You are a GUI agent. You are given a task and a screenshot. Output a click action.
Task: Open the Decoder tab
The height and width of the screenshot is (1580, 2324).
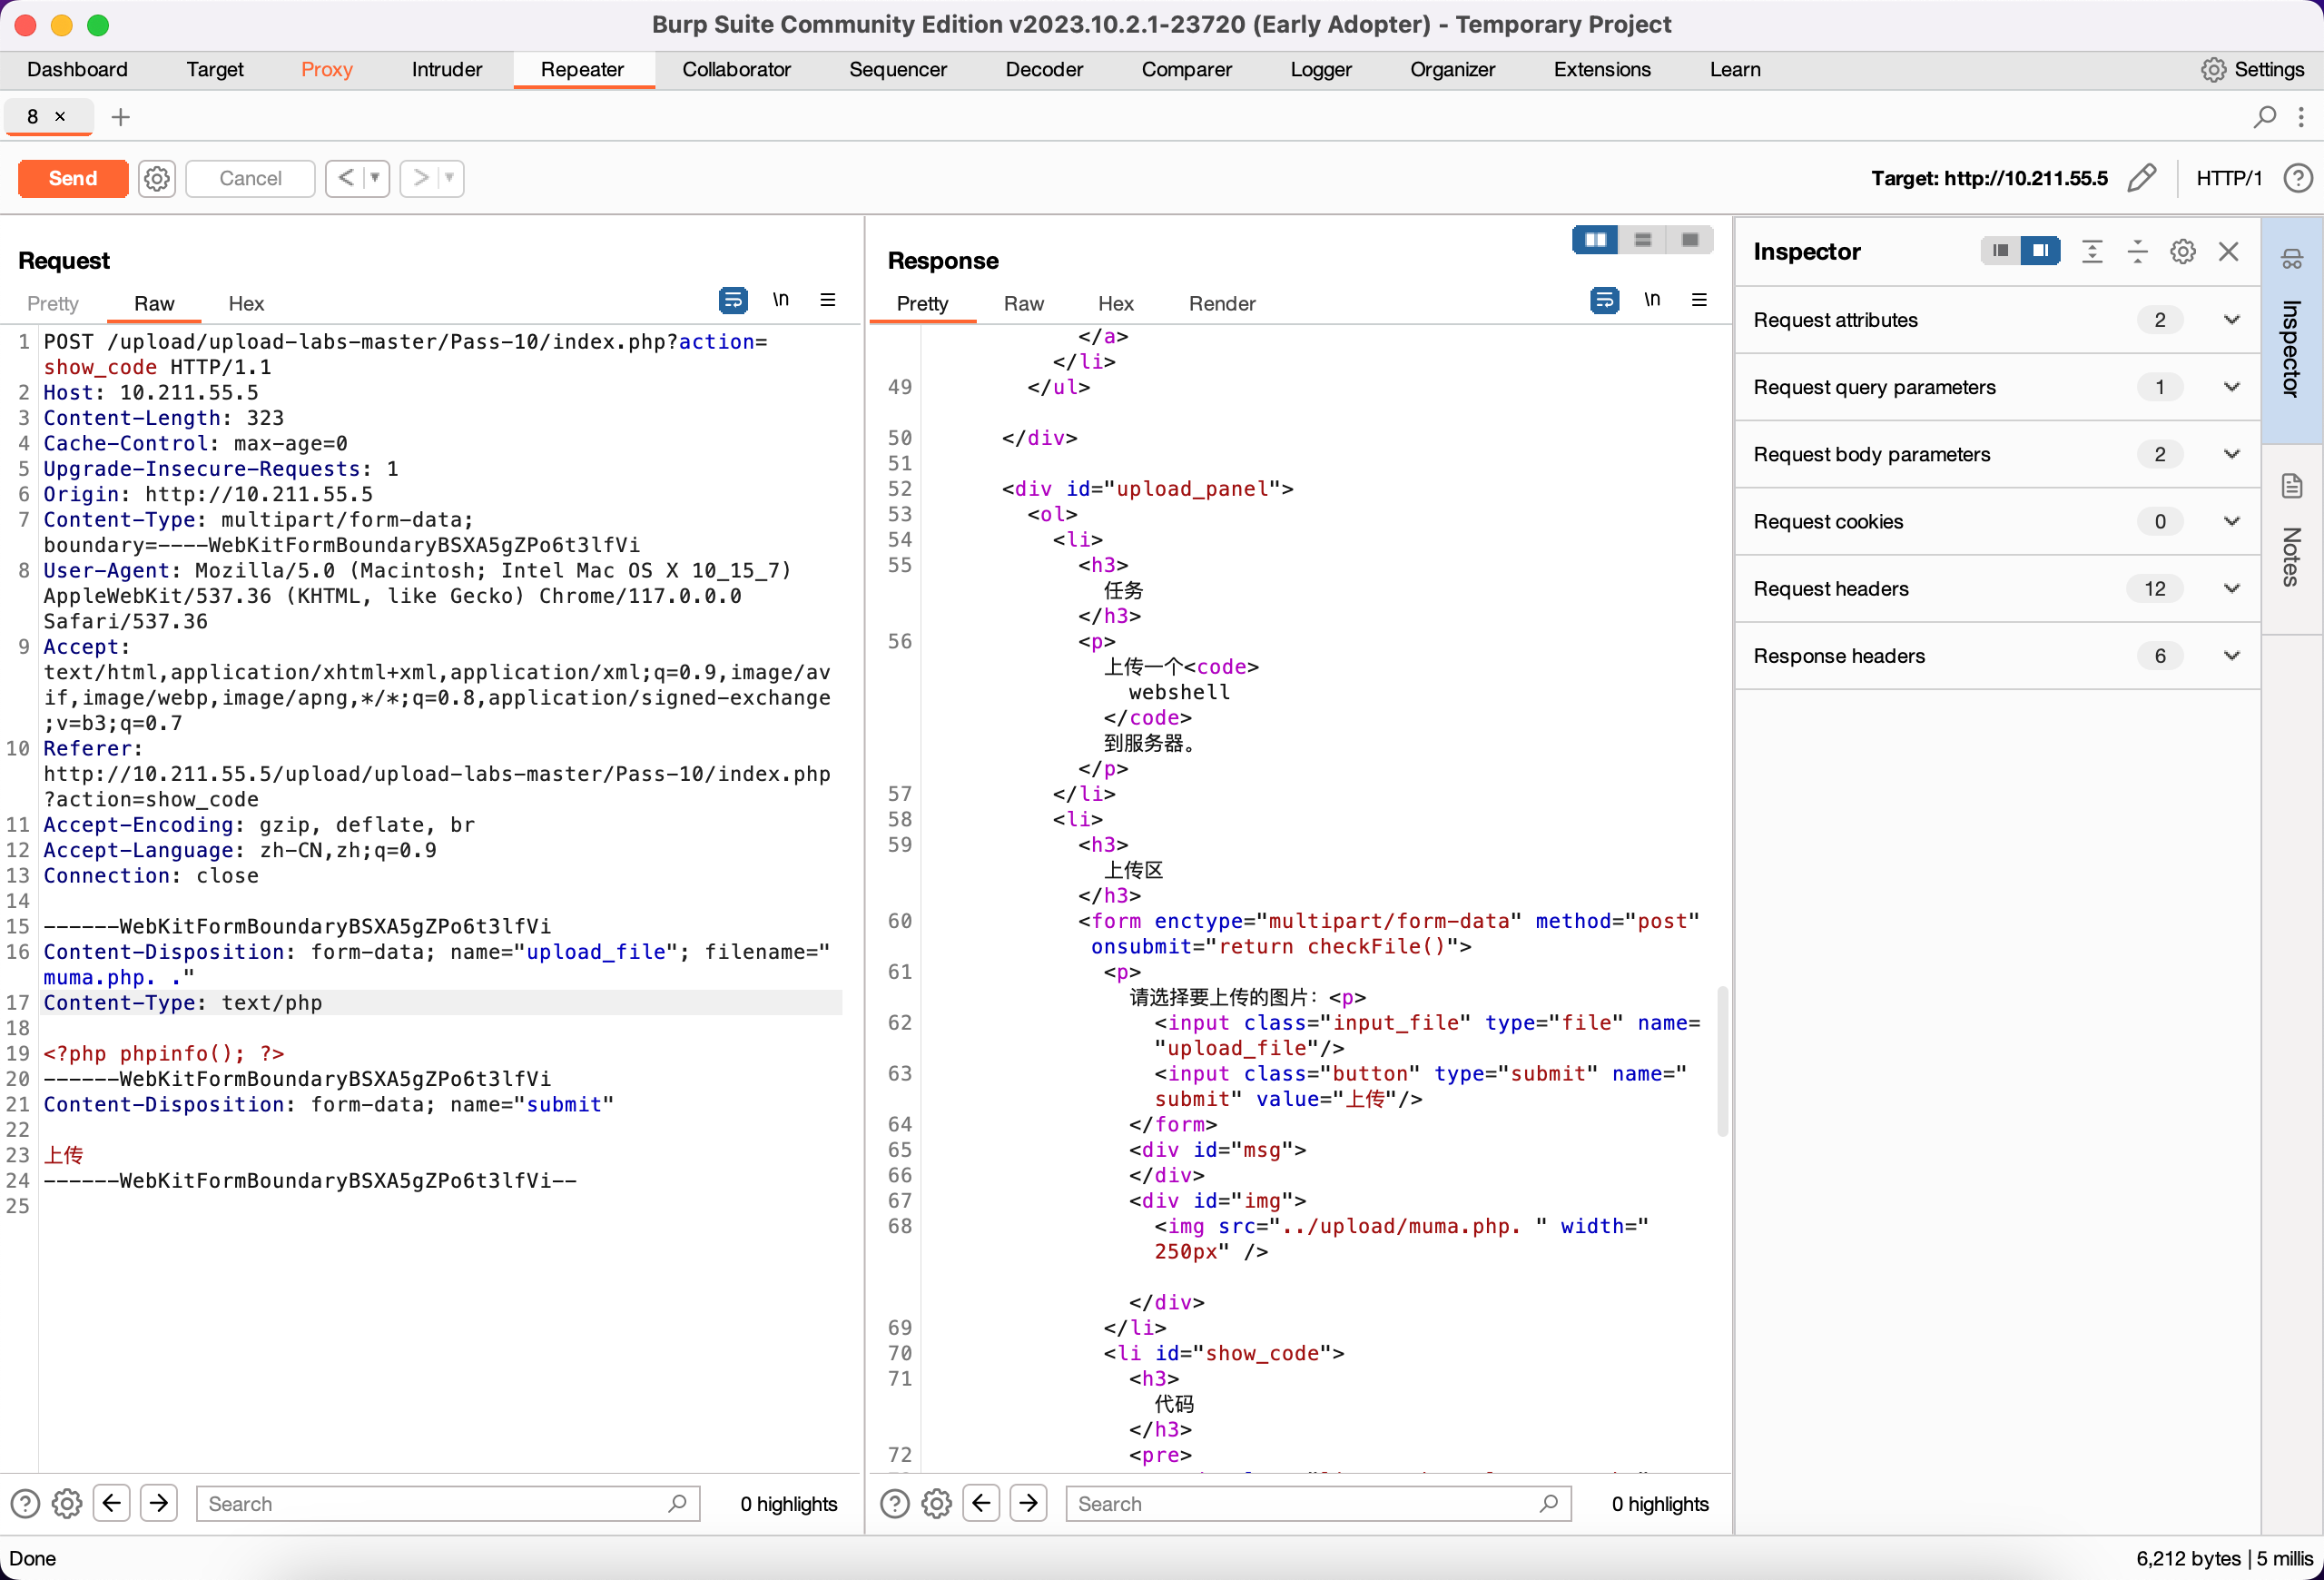(x=1044, y=69)
